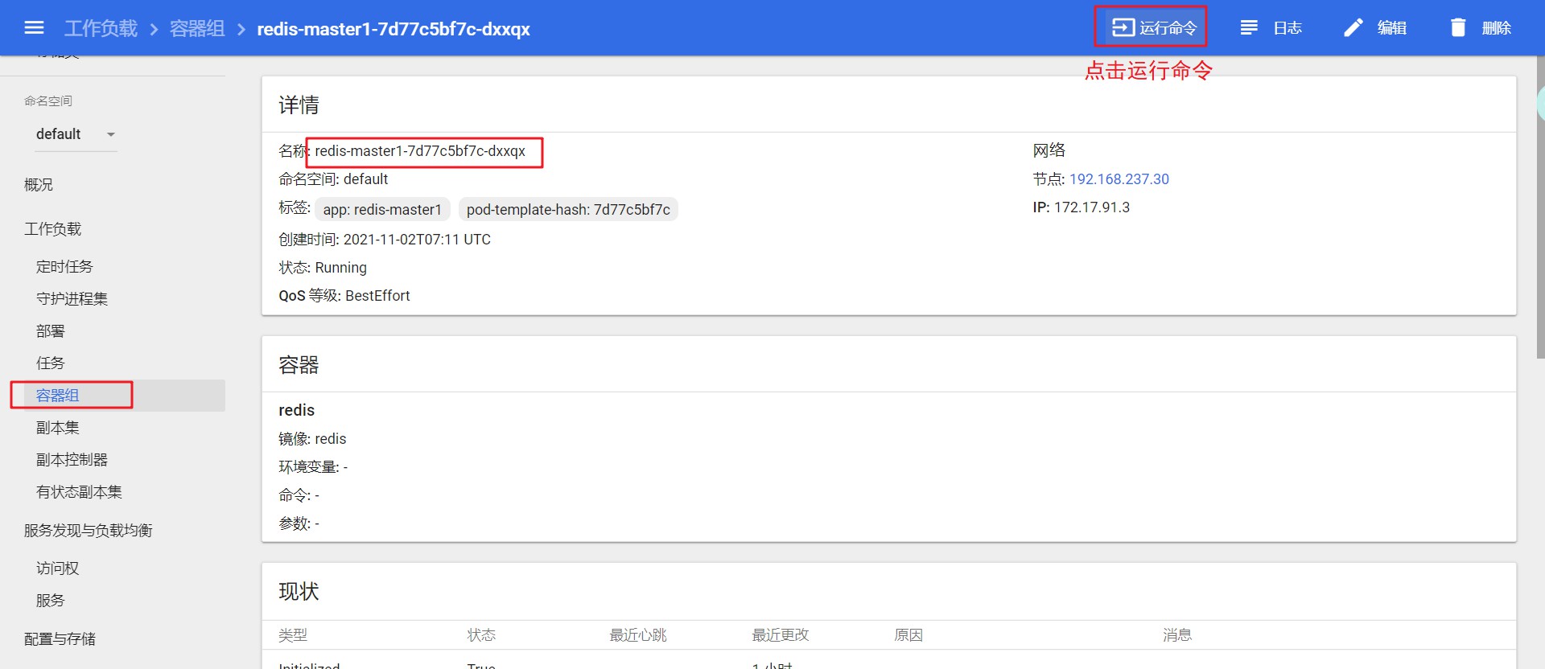Click the trash can icon
Viewport: 1545px width, 669px height.
tap(1458, 27)
